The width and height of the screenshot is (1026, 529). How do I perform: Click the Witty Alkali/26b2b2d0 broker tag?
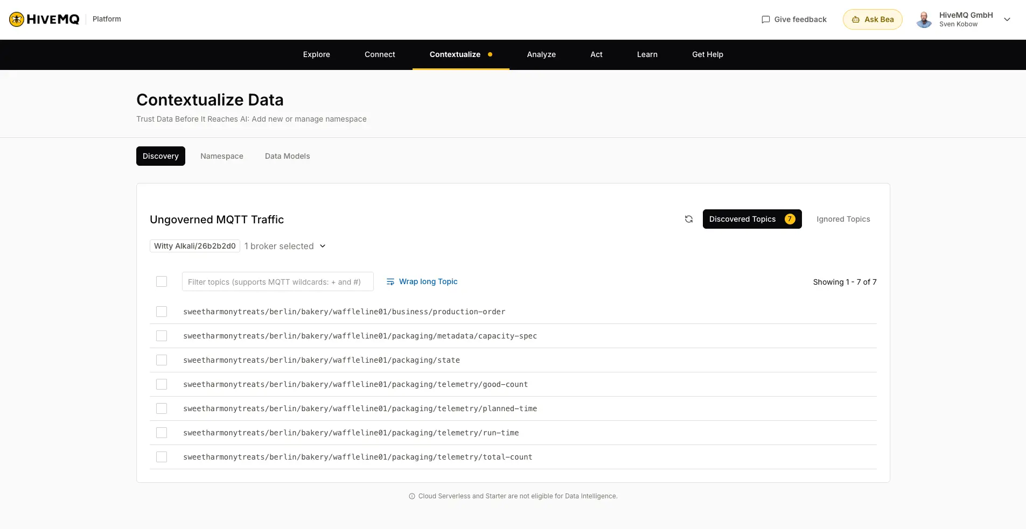click(195, 246)
